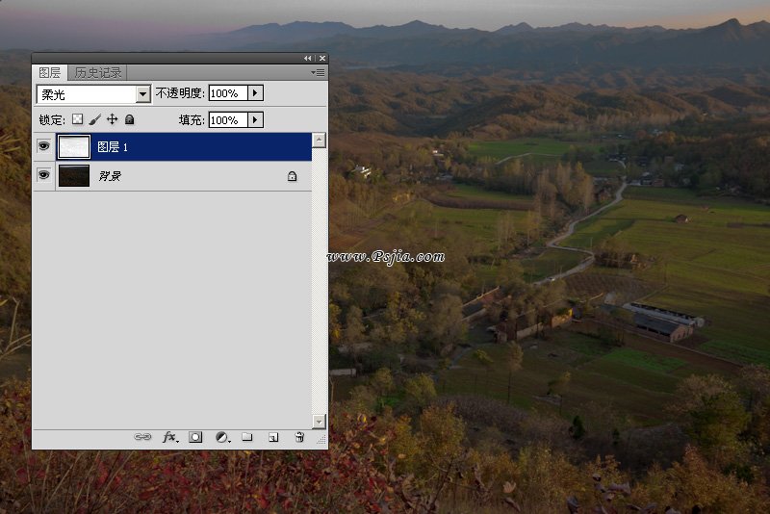The image size is (770, 514).
Task: Create a new layer group folder
Action: [x=247, y=436]
